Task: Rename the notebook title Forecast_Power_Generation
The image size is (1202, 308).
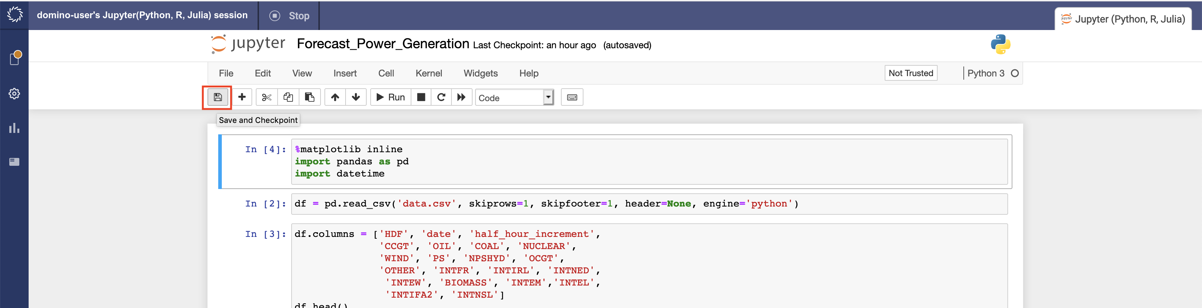Action: (383, 44)
